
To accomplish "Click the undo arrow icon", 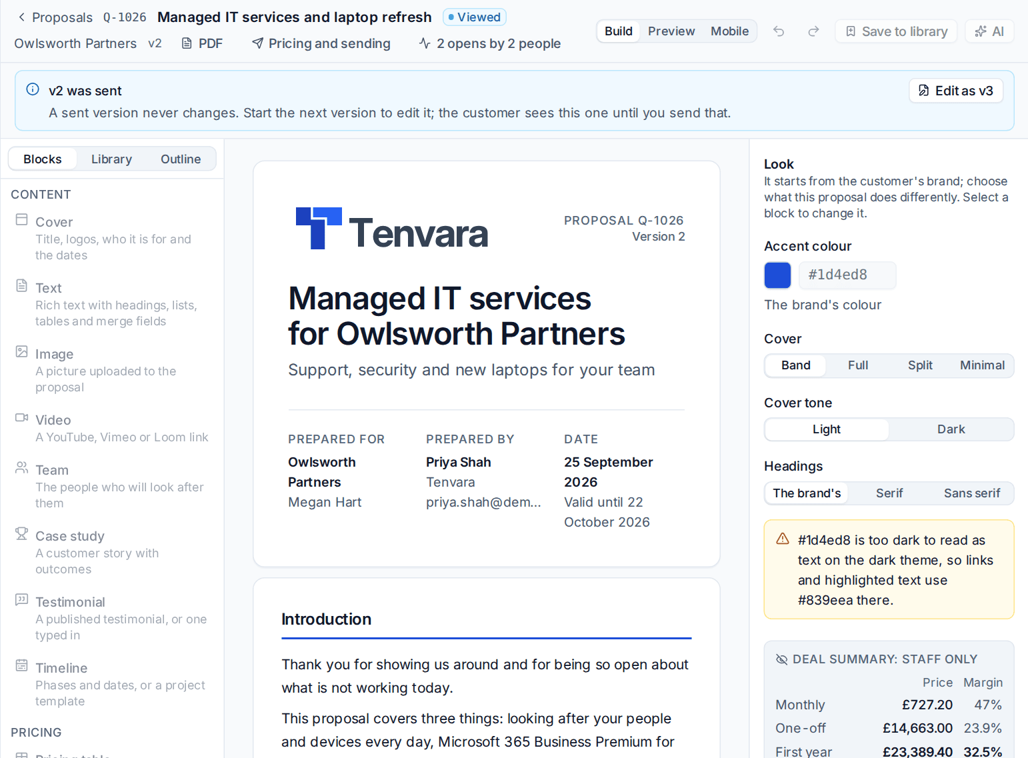I will [x=779, y=31].
